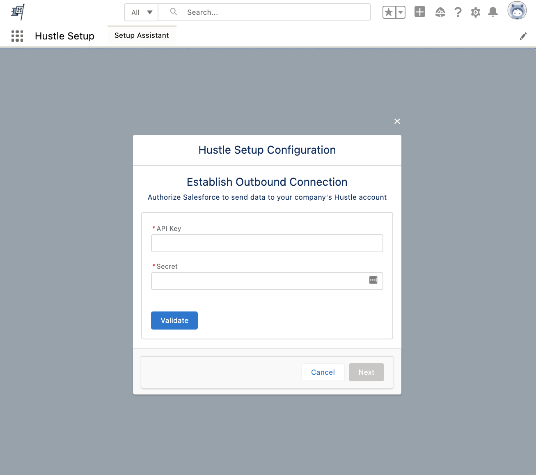Show secret using password reveal icon

click(x=373, y=280)
